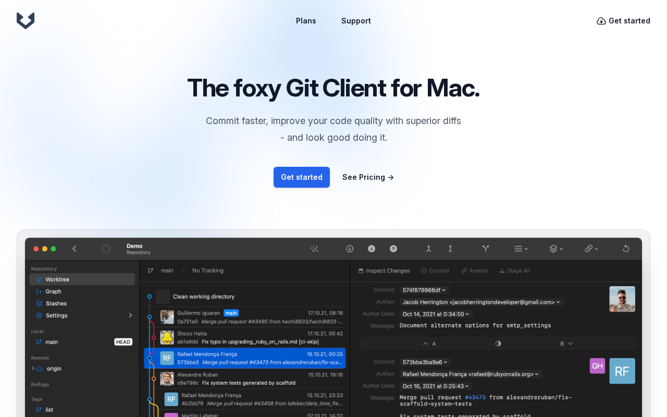The image size is (667, 417).
Task: Click the circular activity indicator in the toolbar
Action: point(106,249)
